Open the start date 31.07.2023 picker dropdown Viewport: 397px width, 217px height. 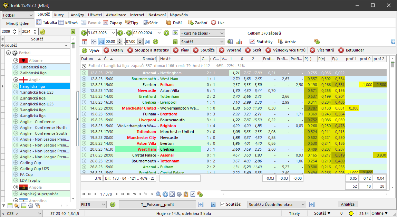click(114, 33)
